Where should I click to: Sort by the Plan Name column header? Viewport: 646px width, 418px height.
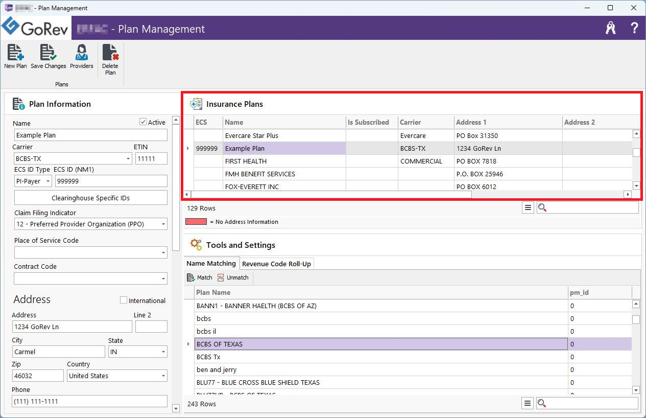(x=381, y=292)
